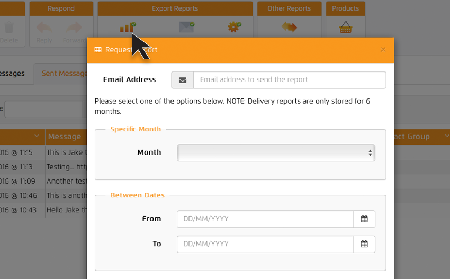450x279 pixels.
Task: Select the 'Testing... http' message row
Action: (x=67, y=167)
